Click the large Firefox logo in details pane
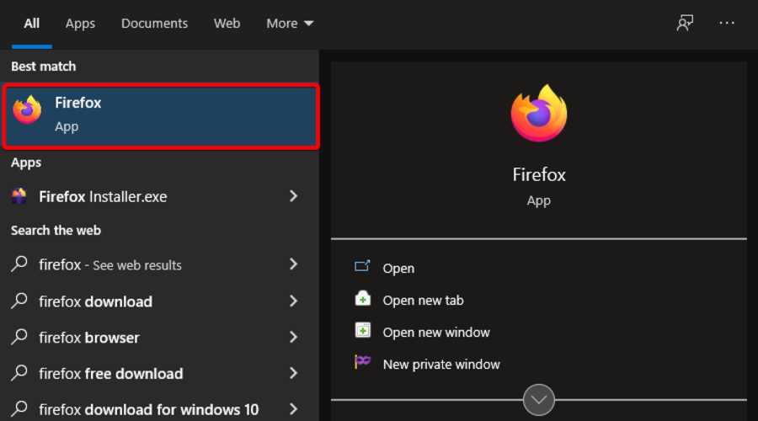This screenshot has width=758, height=421. point(539,114)
